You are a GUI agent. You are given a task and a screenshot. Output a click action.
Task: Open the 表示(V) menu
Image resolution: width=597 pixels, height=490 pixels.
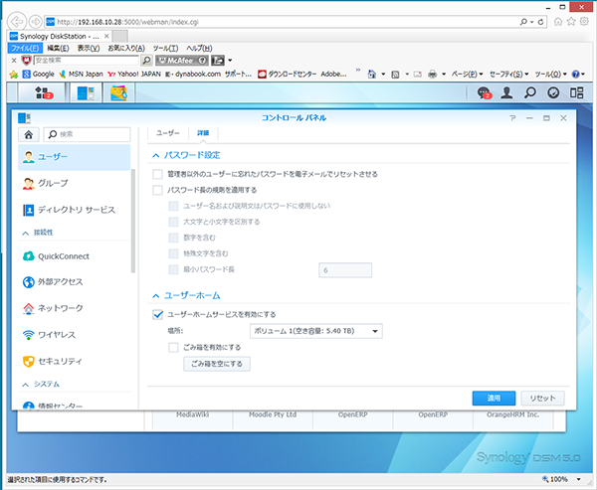coord(89,49)
